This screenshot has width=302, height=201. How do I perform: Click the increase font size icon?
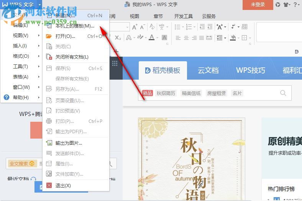click(x=135, y=27)
